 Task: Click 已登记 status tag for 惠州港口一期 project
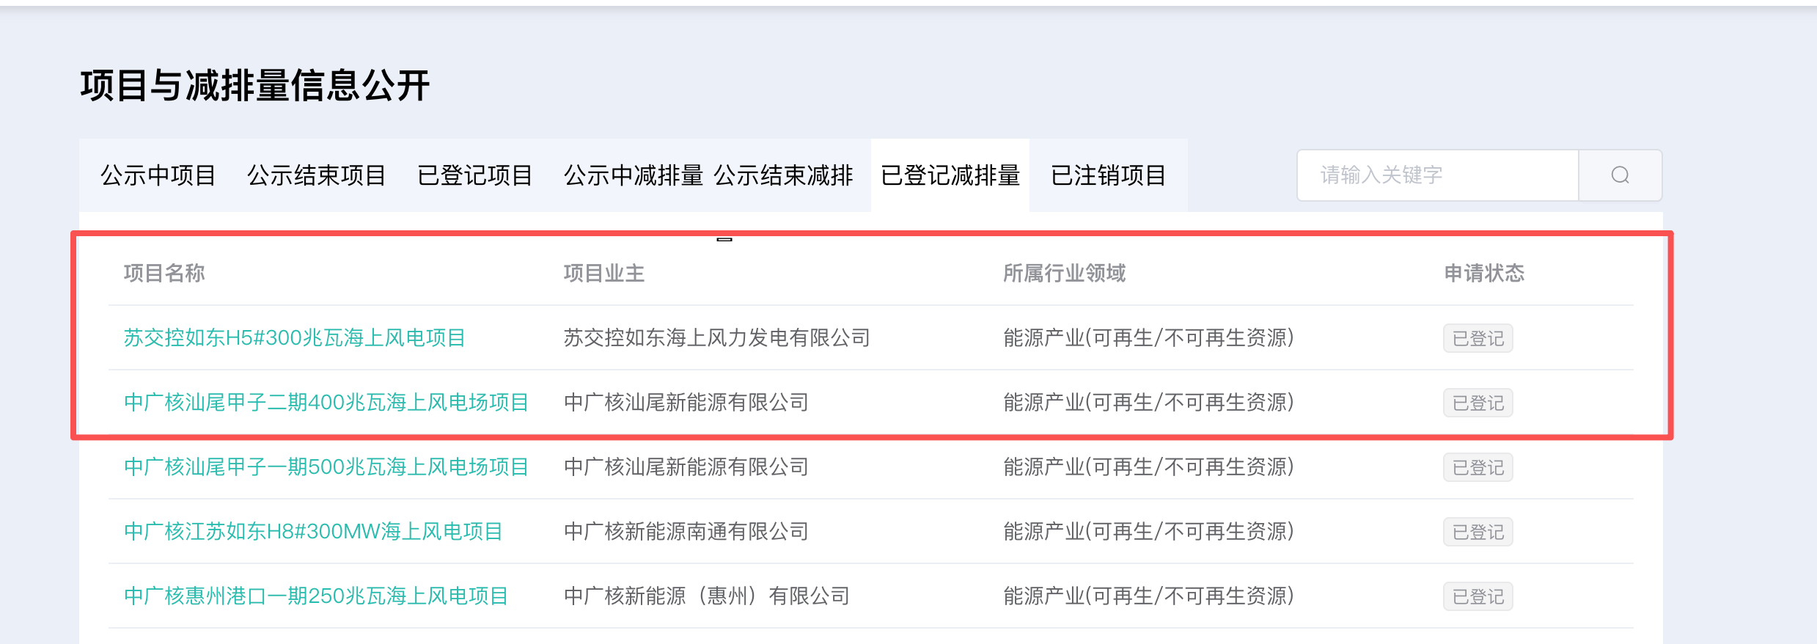(x=1478, y=597)
